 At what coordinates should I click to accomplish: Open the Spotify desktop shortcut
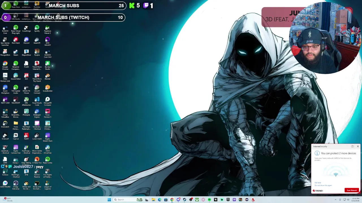(37, 28)
